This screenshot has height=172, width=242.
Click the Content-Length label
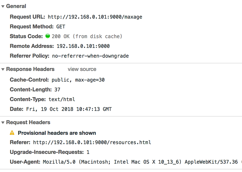tap(31, 89)
